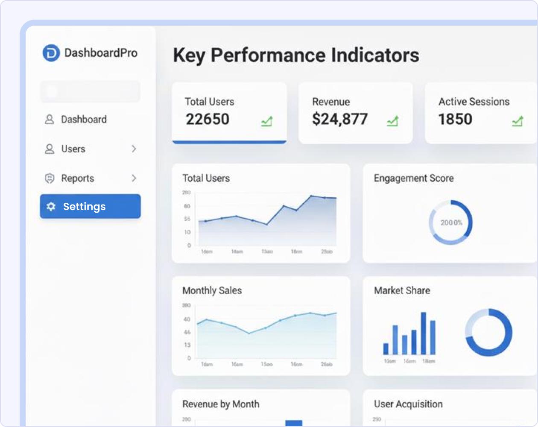Click the Market Share donut chart
Screen dimensions: 538x427
pos(488,333)
